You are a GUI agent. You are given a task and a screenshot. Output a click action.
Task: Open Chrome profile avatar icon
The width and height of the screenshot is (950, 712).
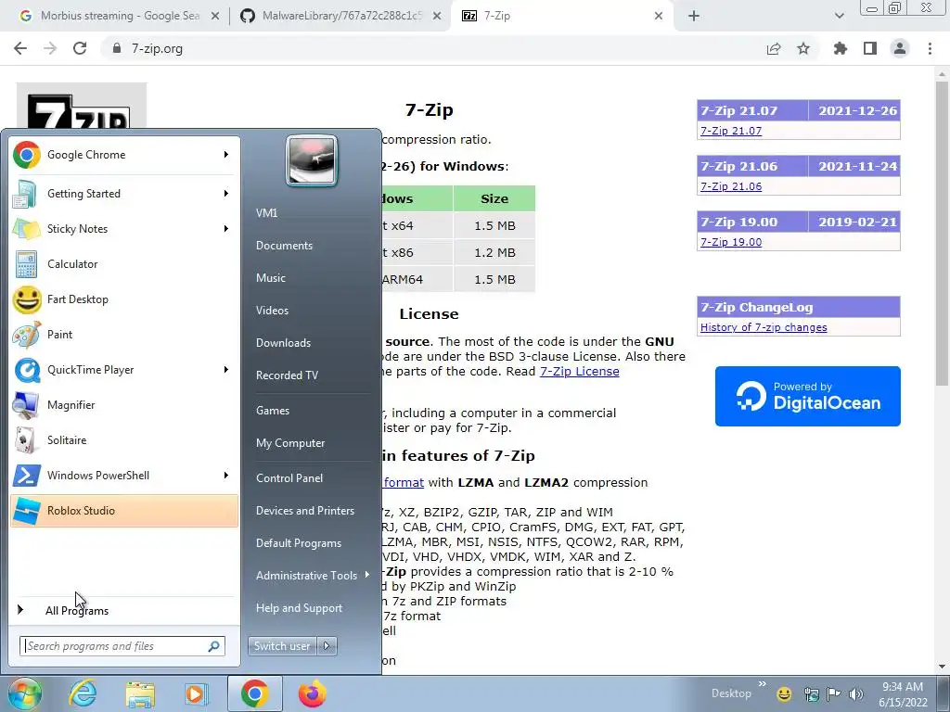(900, 49)
